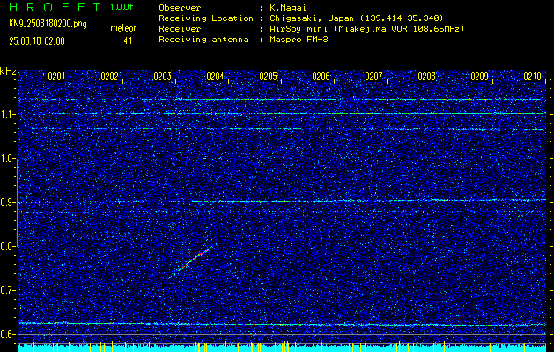Click the 1.0 kHz axis label

[7, 158]
